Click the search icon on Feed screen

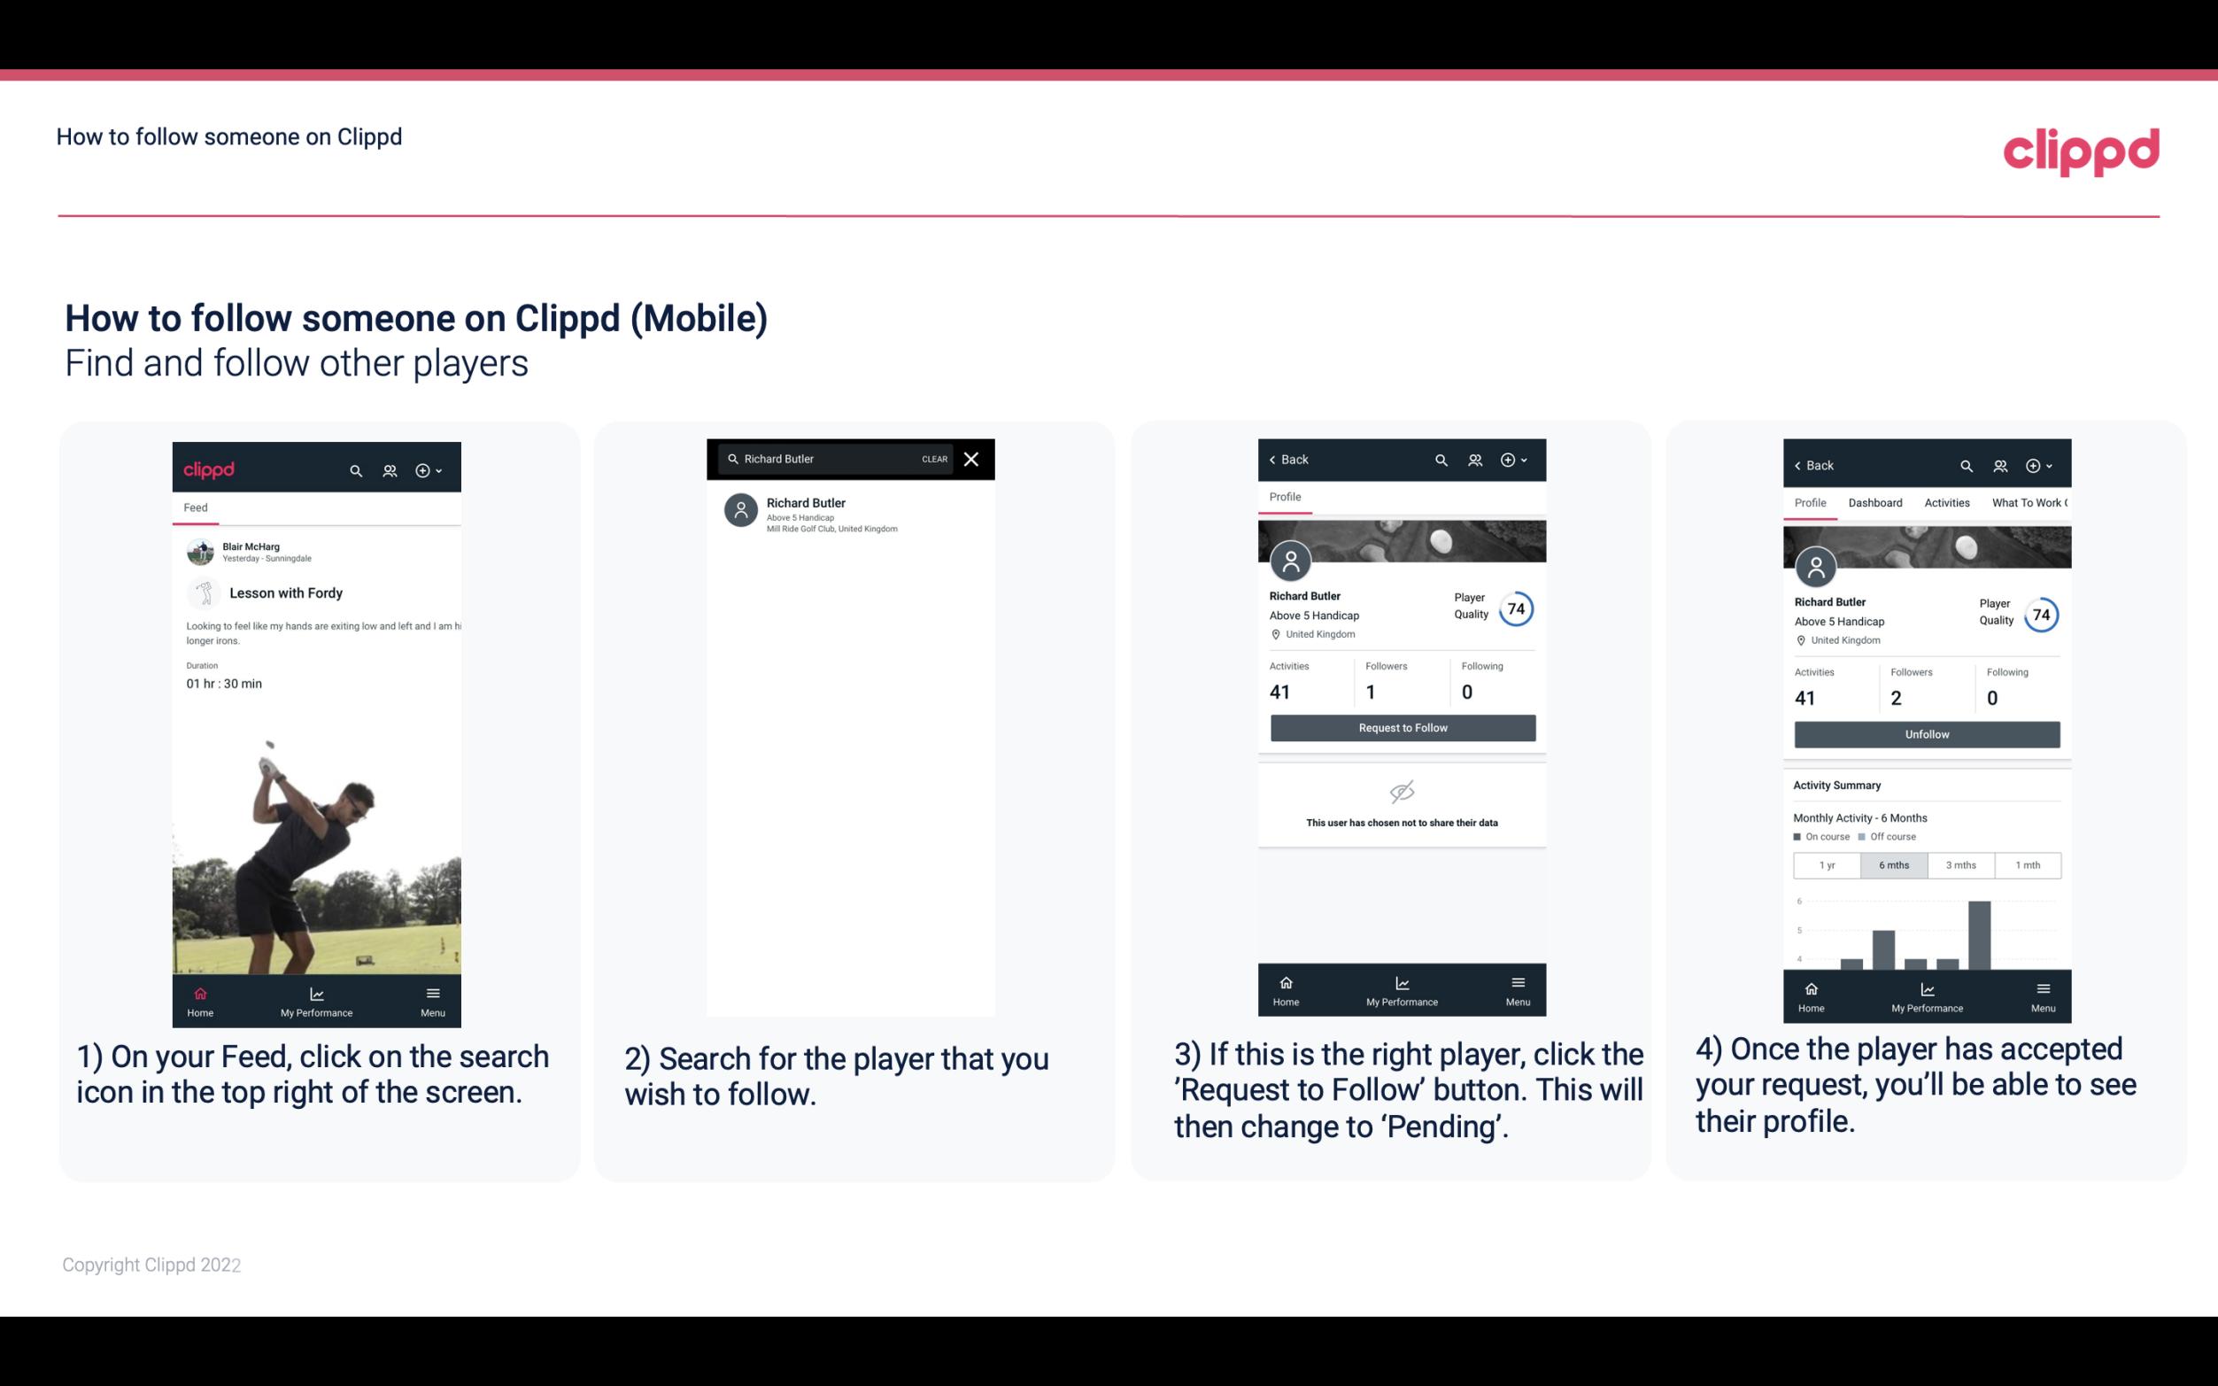[x=354, y=469]
